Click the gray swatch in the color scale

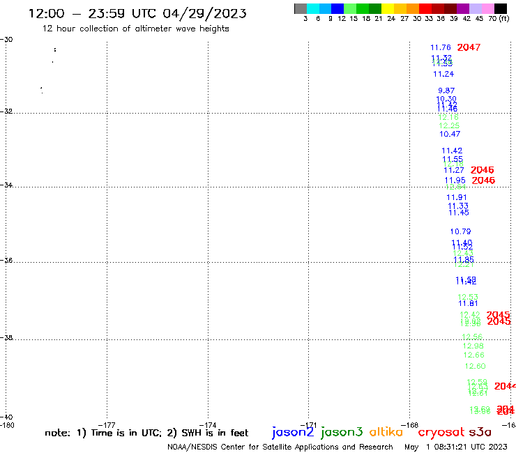click(301, 8)
